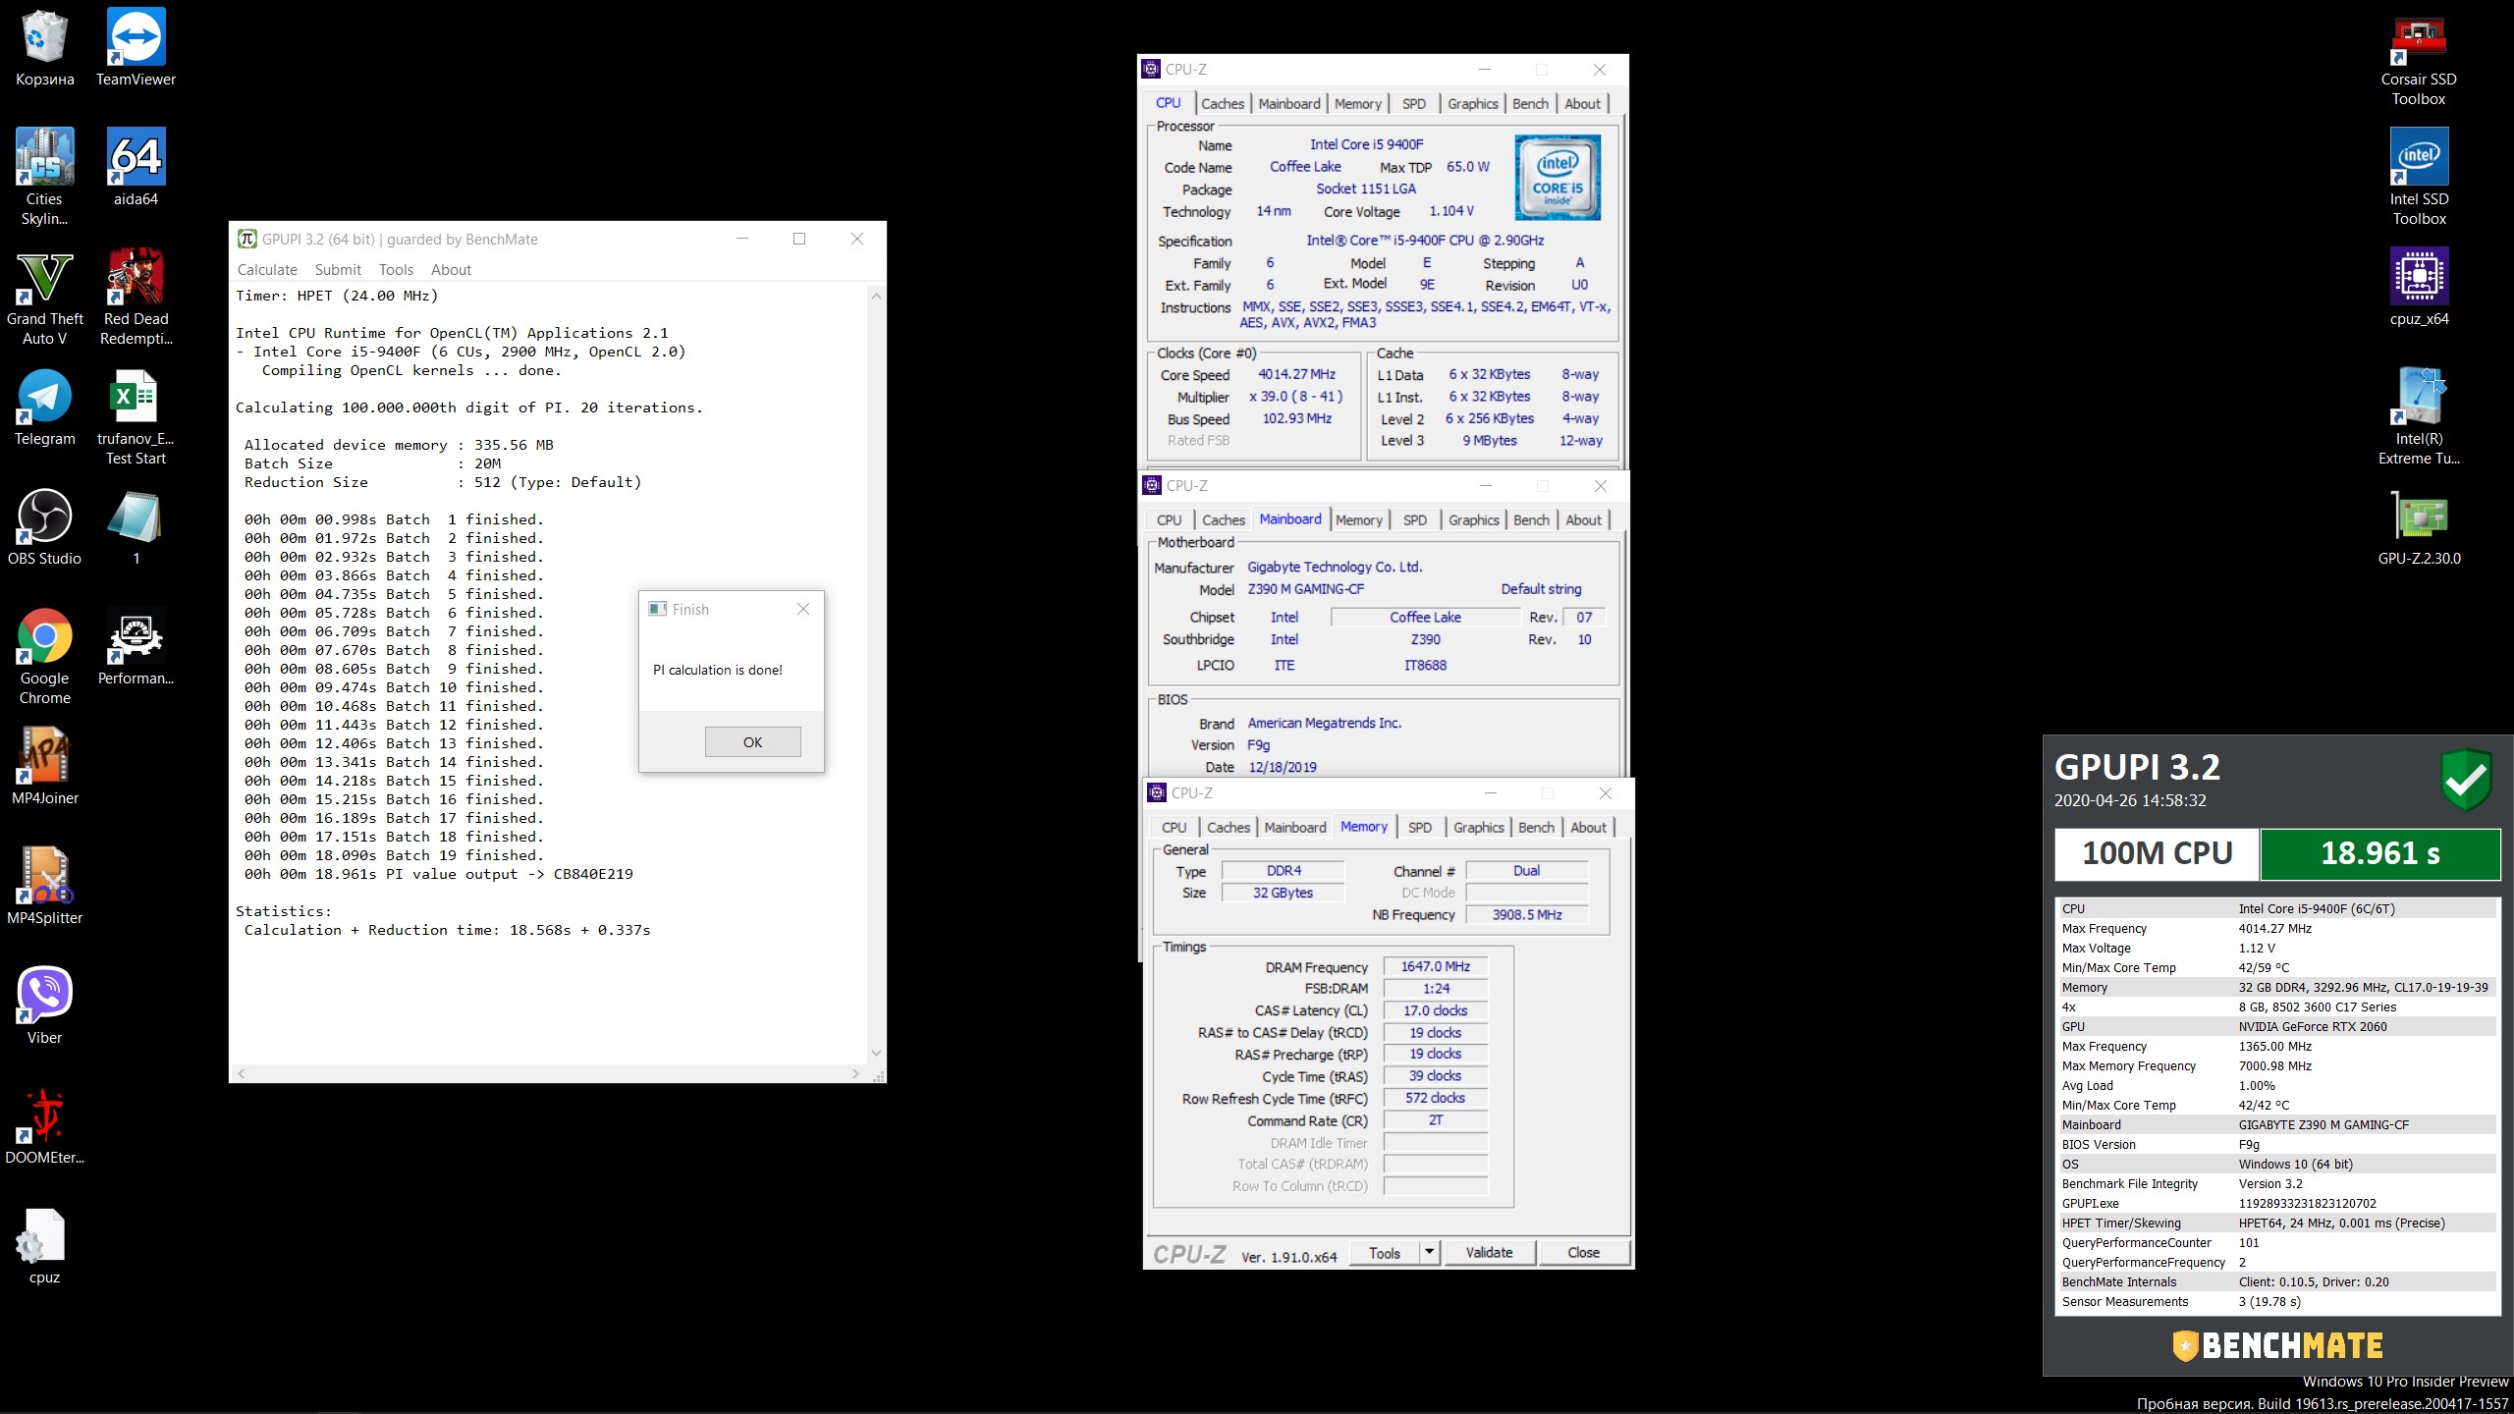The image size is (2514, 1414).
Task: Select the Performance test desktop shortcut
Action: pos(136,646)
